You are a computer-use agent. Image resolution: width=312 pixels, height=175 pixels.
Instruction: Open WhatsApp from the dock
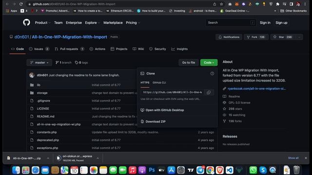pos(253,170)
